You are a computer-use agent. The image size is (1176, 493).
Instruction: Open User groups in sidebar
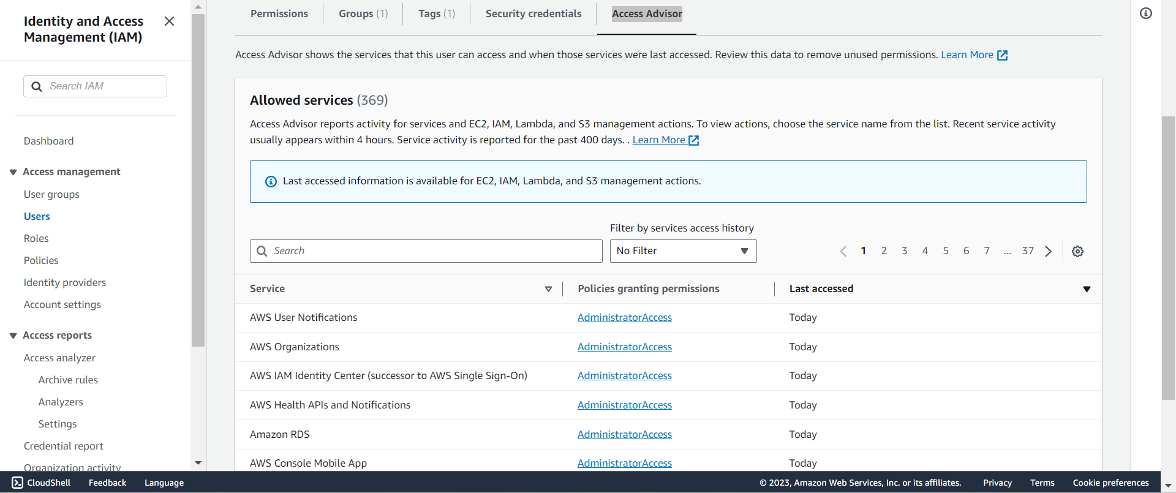51,194
